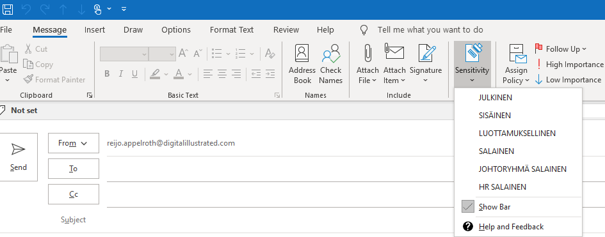Increase the indent
Screen dimensions: 605x237
coord(270,74)
